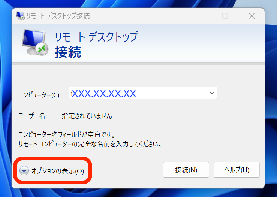Click the リモート デスクトップ接続 title bar text

58,16
